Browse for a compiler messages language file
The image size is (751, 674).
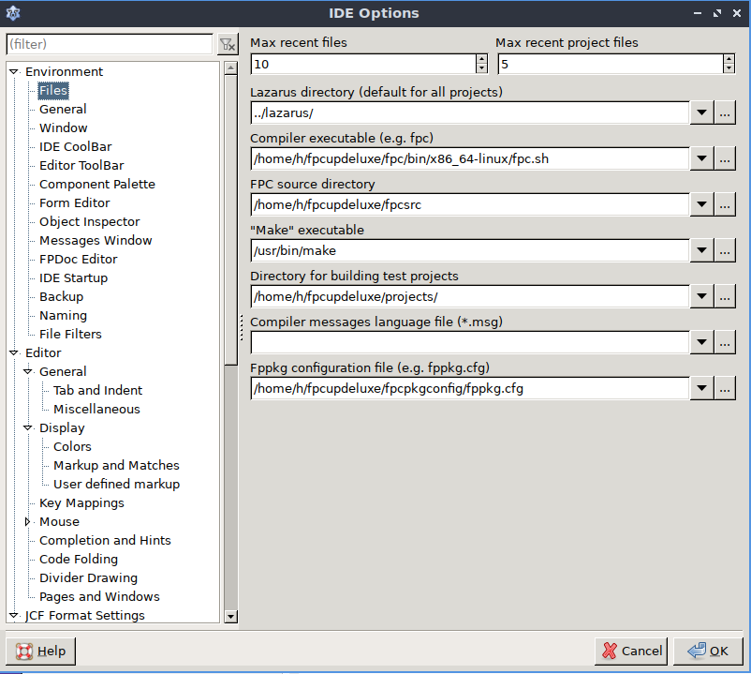coord(724,342)
